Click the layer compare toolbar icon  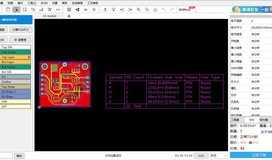pos(78,10)
